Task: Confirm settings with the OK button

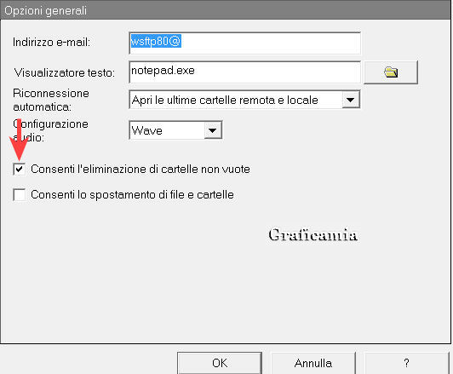Action: (x=220, y=363)
